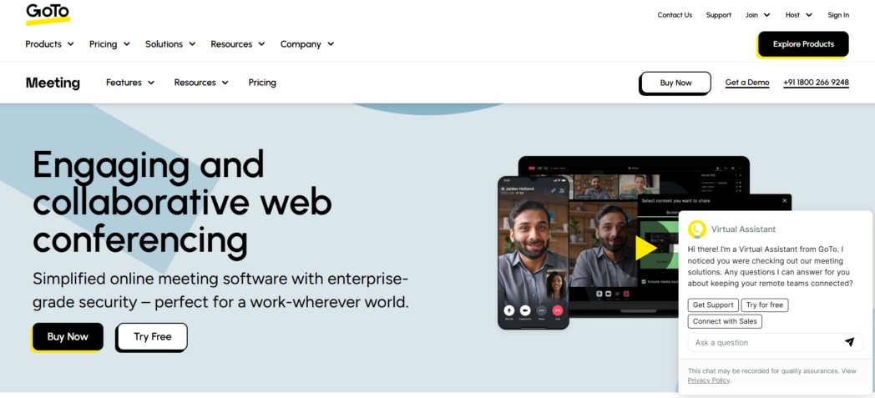Click phone number +91 1800 266 9248
Screen dimensions: 875x398
[816, 83]
